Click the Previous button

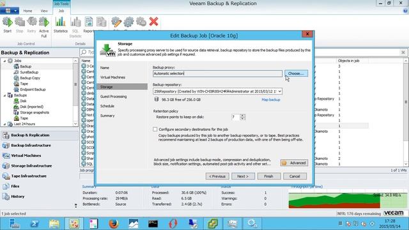point(217,176)
